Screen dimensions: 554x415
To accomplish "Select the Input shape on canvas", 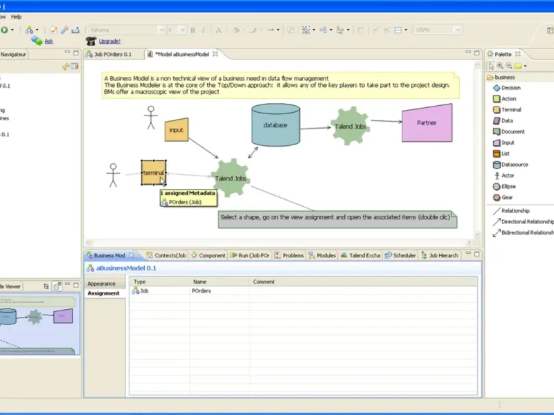I will 177,129.
